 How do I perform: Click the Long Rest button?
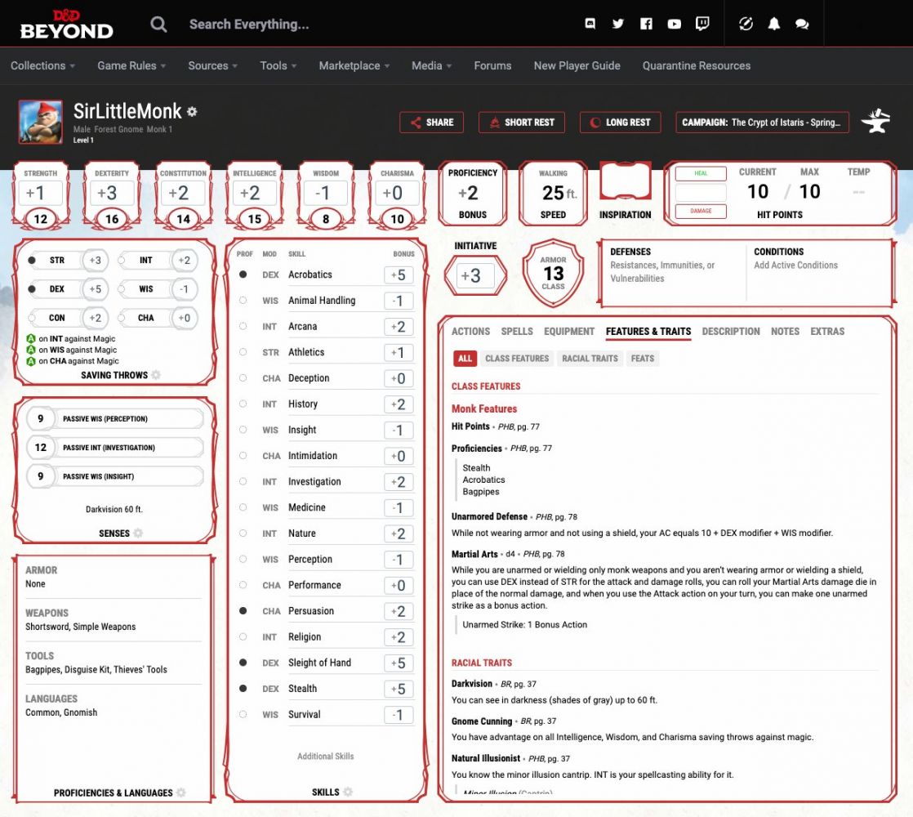tap(620, 123)
